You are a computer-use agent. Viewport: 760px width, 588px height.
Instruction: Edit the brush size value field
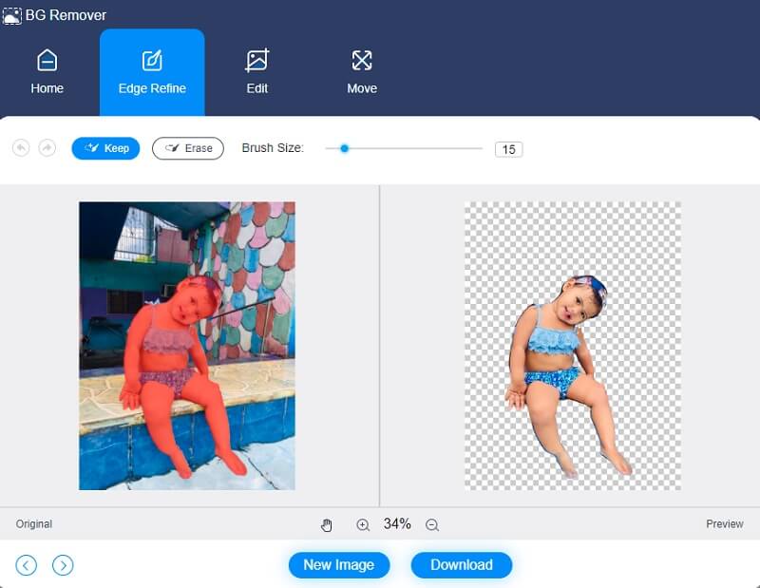coord(508,148)
